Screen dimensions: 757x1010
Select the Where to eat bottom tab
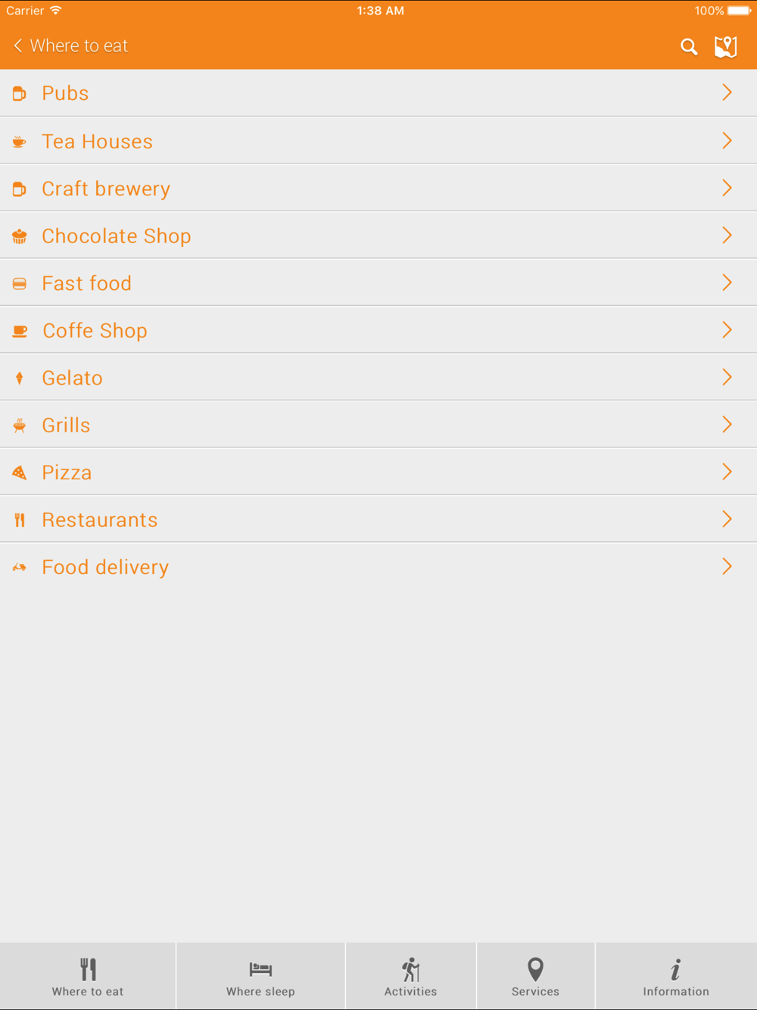[88, 977]
